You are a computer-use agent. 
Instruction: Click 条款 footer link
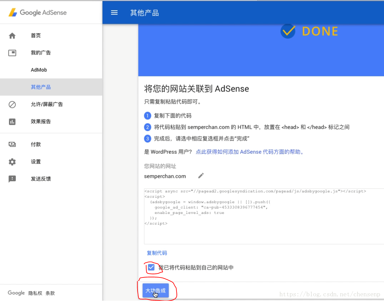point(50,293)
